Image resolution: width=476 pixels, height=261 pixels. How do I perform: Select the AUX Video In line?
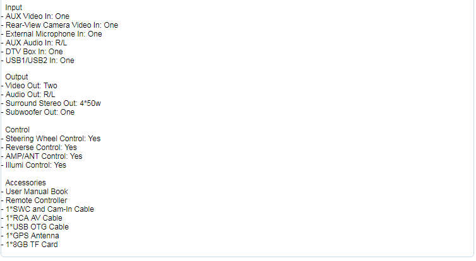tap(35, 16)
